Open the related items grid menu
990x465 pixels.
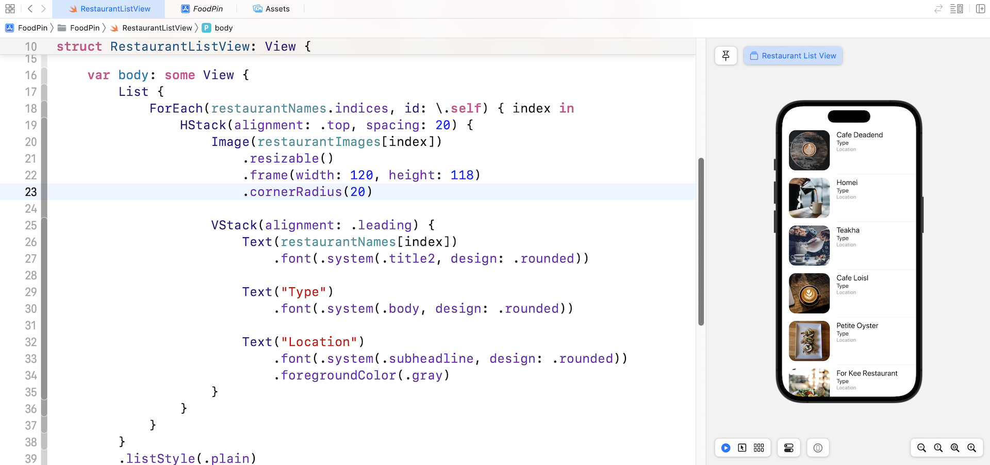tap(10, 9)
